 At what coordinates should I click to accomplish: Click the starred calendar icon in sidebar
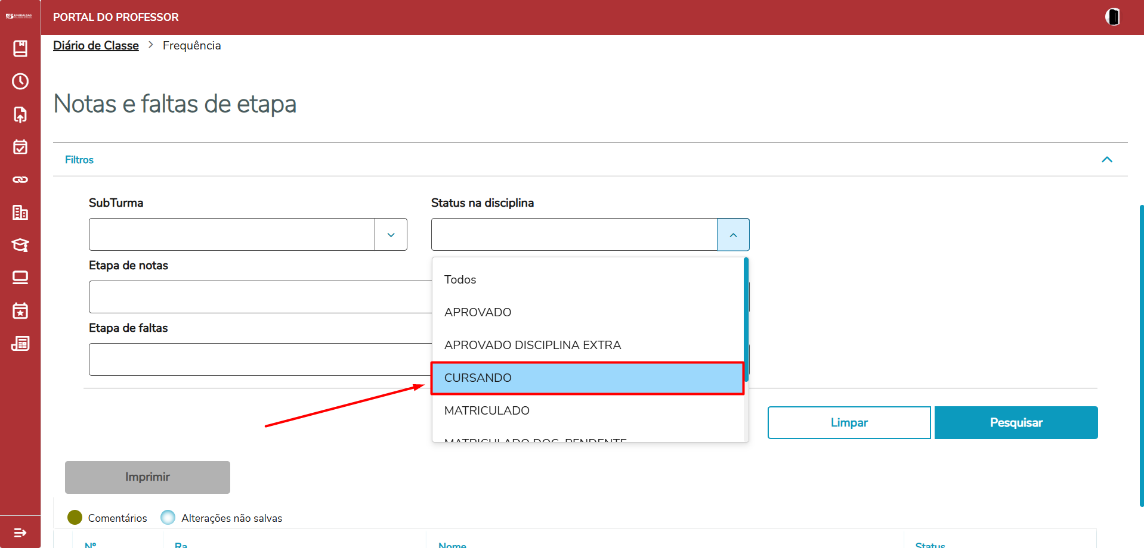(20, 311)
